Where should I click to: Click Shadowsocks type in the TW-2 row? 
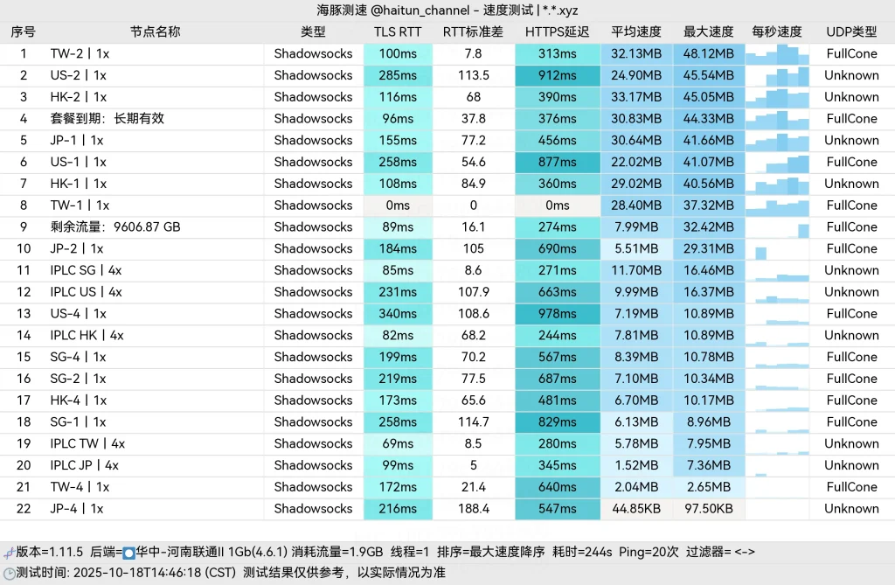[314, 53]
